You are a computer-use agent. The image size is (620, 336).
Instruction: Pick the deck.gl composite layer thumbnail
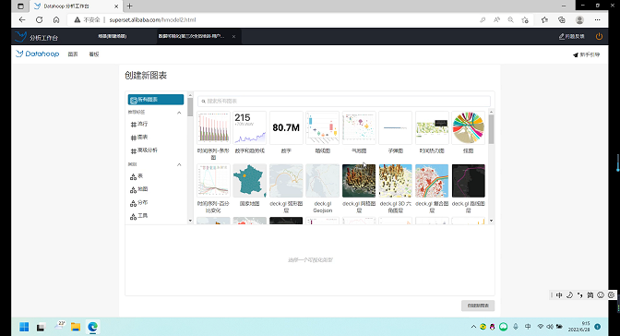point(432,181)
